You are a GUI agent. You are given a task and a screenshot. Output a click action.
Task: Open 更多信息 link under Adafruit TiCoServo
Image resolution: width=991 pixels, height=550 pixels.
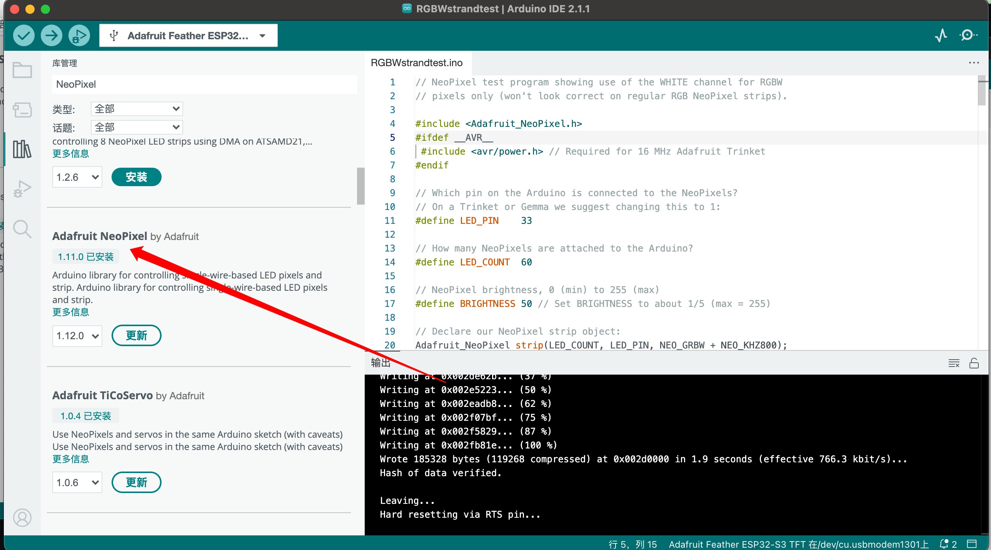[71, 459]
